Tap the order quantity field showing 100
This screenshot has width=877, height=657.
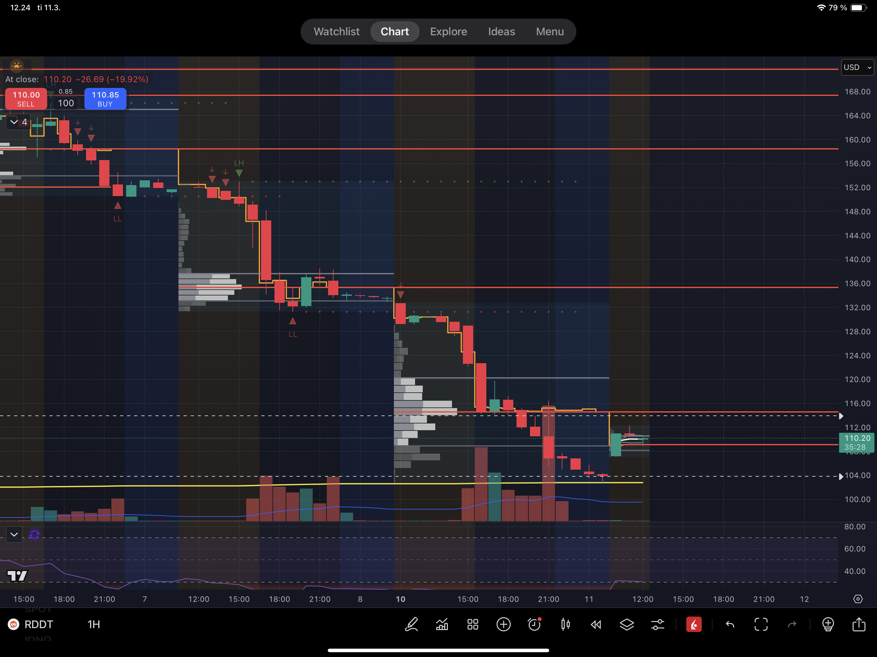(66, 103)
